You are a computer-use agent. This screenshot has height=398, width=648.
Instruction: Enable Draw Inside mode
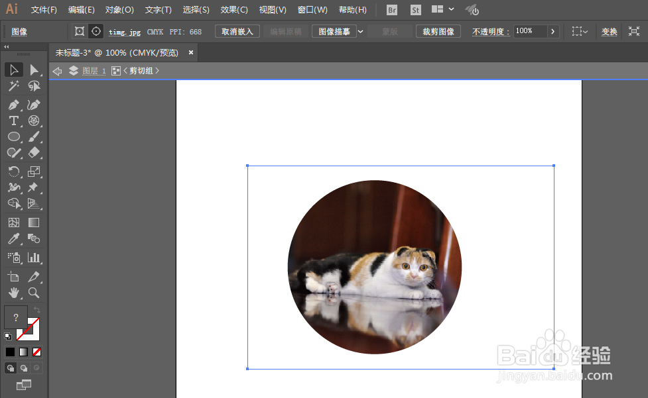(x=36, y=368)
